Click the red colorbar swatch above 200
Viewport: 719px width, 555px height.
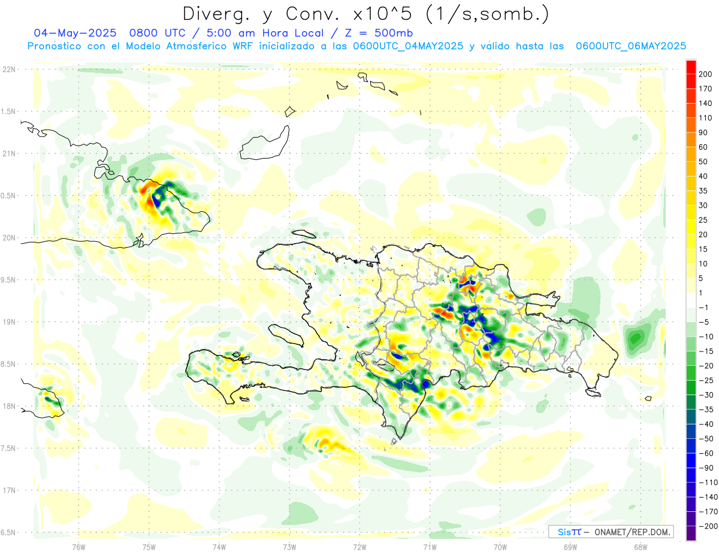coord(691,67)
